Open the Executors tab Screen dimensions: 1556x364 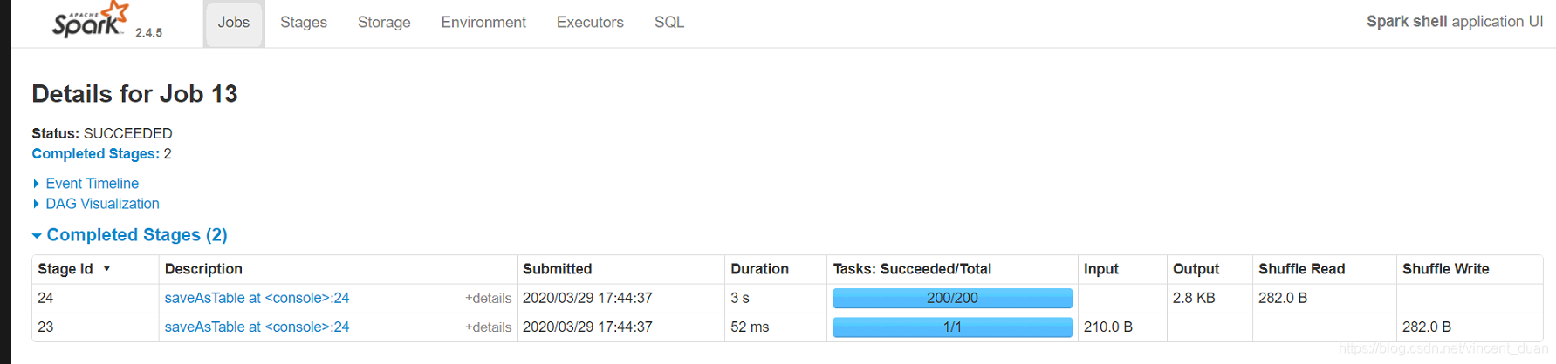[590, 23]
